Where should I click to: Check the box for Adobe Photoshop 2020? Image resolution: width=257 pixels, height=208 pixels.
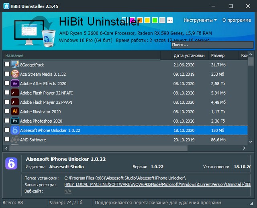[x=7, y=121]
